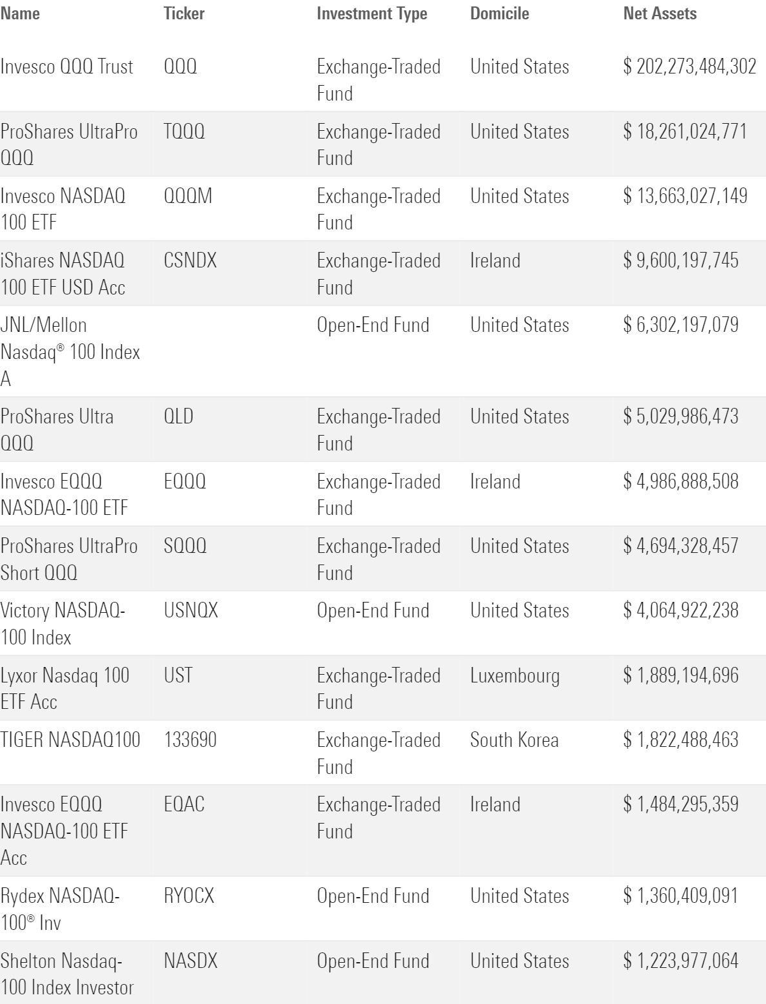
Task: Click the CSNDX ticker cell
Action: (x=190, y=260)
